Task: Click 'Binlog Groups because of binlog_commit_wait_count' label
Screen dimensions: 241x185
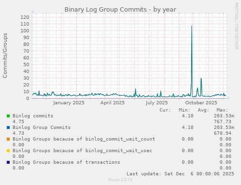Action: click(x=84, y=139)
